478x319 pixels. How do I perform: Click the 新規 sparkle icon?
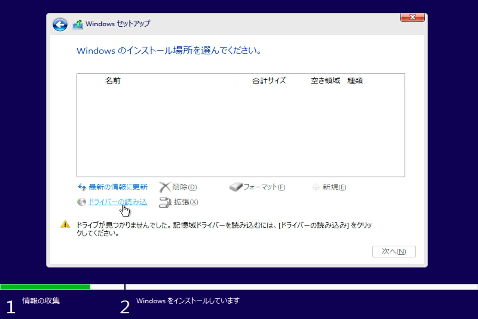coord(316,187)
